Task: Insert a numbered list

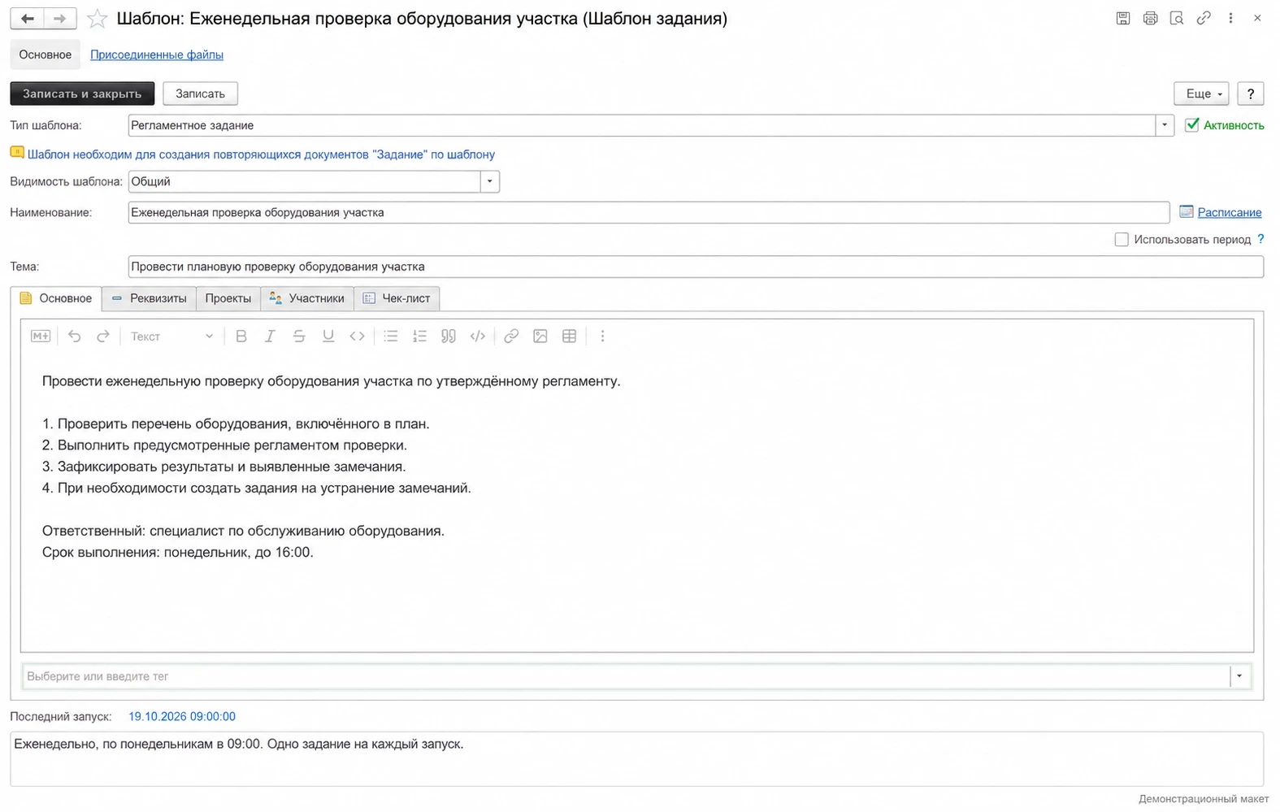Action: [x=419, y=337]
